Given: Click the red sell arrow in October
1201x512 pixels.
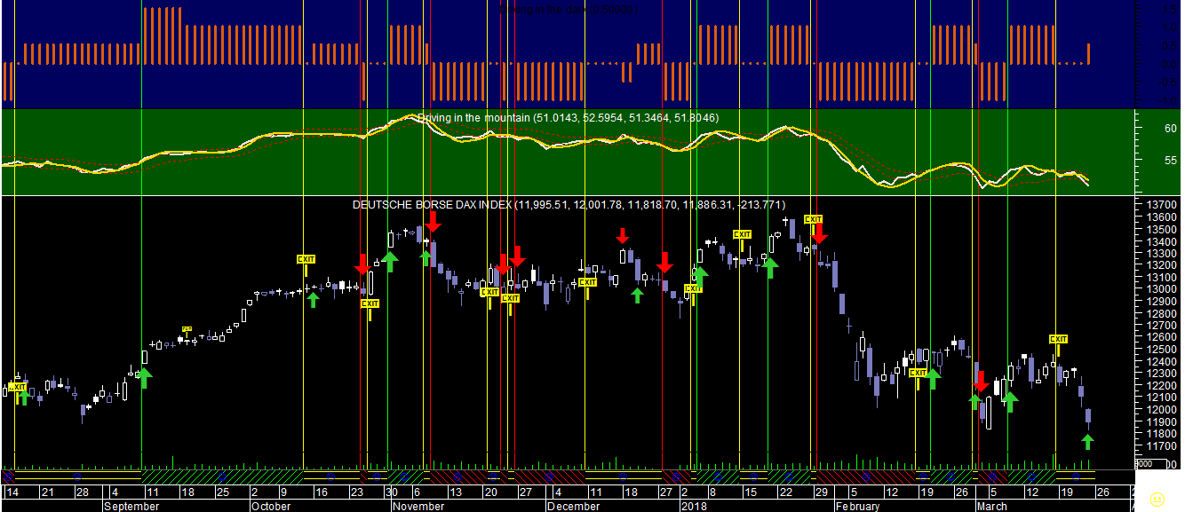Looking at the screenshot, I should 362,264.
